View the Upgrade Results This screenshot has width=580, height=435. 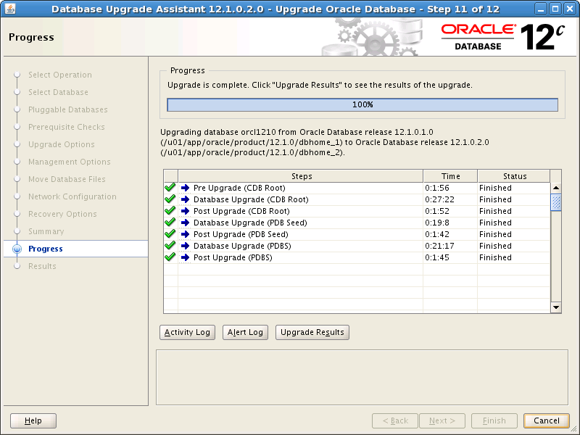pos(312,332)
